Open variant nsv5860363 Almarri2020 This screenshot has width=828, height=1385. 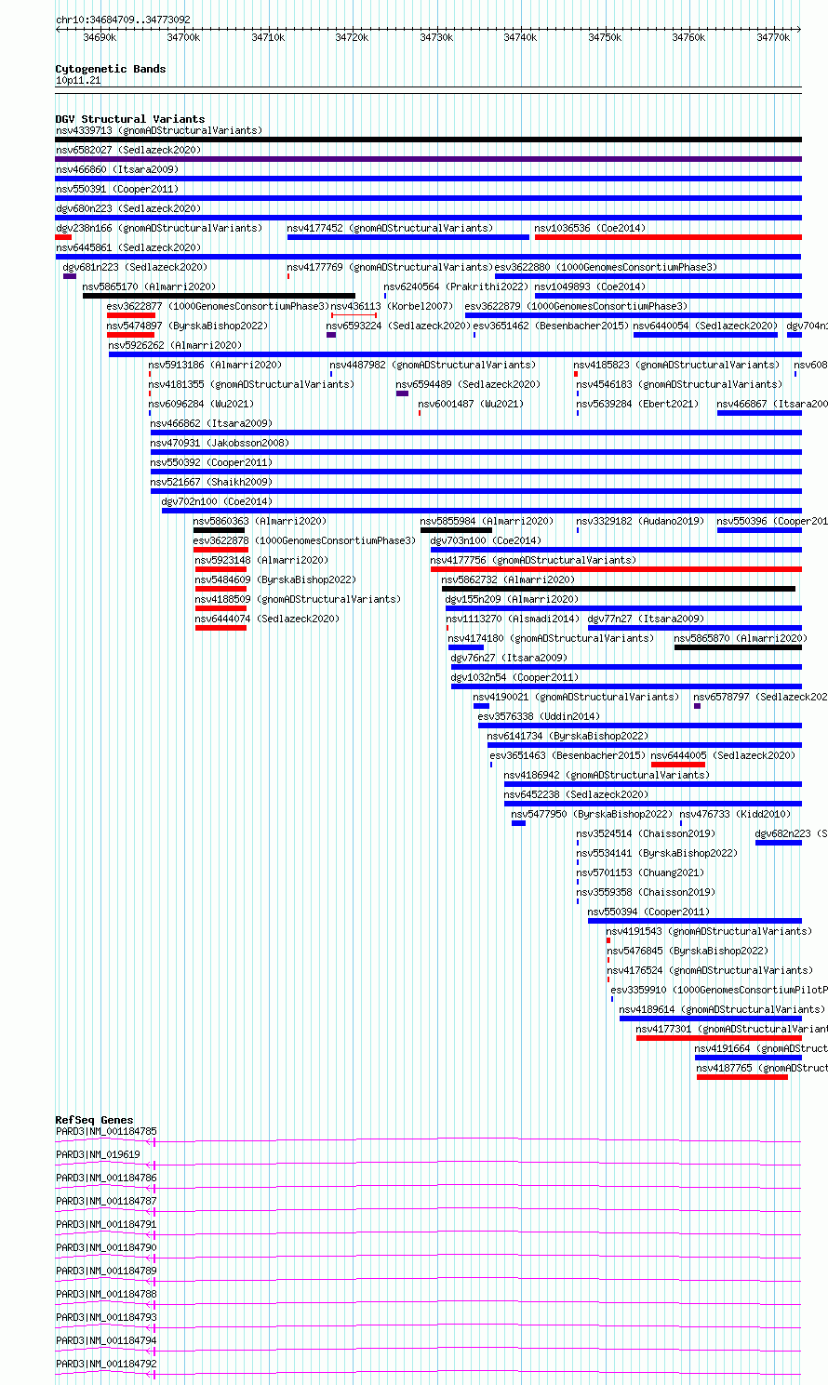[x=260, y=521]
